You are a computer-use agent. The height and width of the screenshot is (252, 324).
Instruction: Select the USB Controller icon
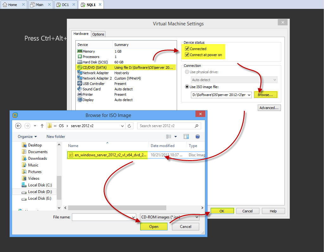(x=80, y=83)
